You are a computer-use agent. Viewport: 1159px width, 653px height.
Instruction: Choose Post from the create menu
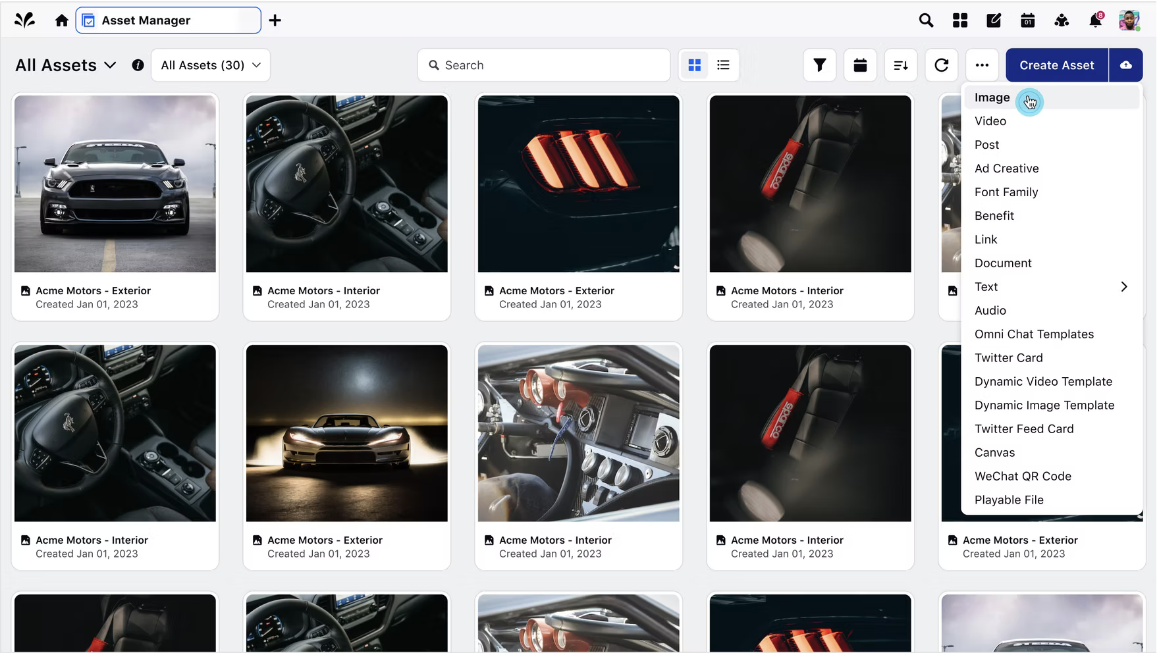(x=1052, y=145)
